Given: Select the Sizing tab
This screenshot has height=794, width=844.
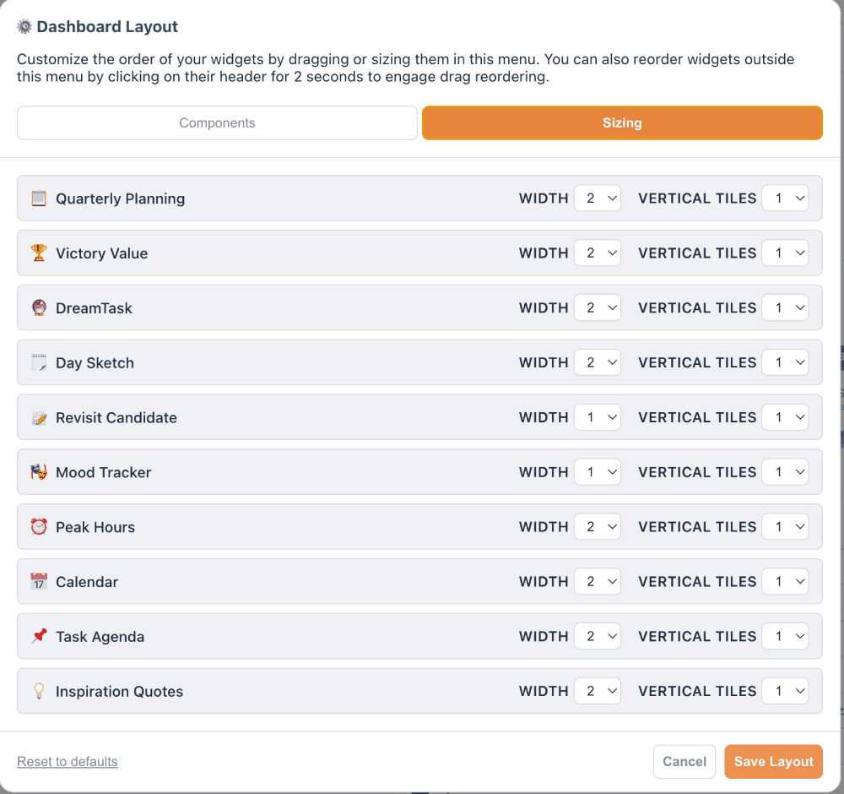Looking at the screenshot, I should point(622,122).
